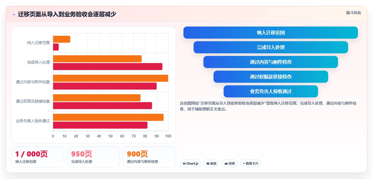Screen dimensions: 373x179
Task: Click the 漏斗转化 label in the header
Action: (354, 13)
